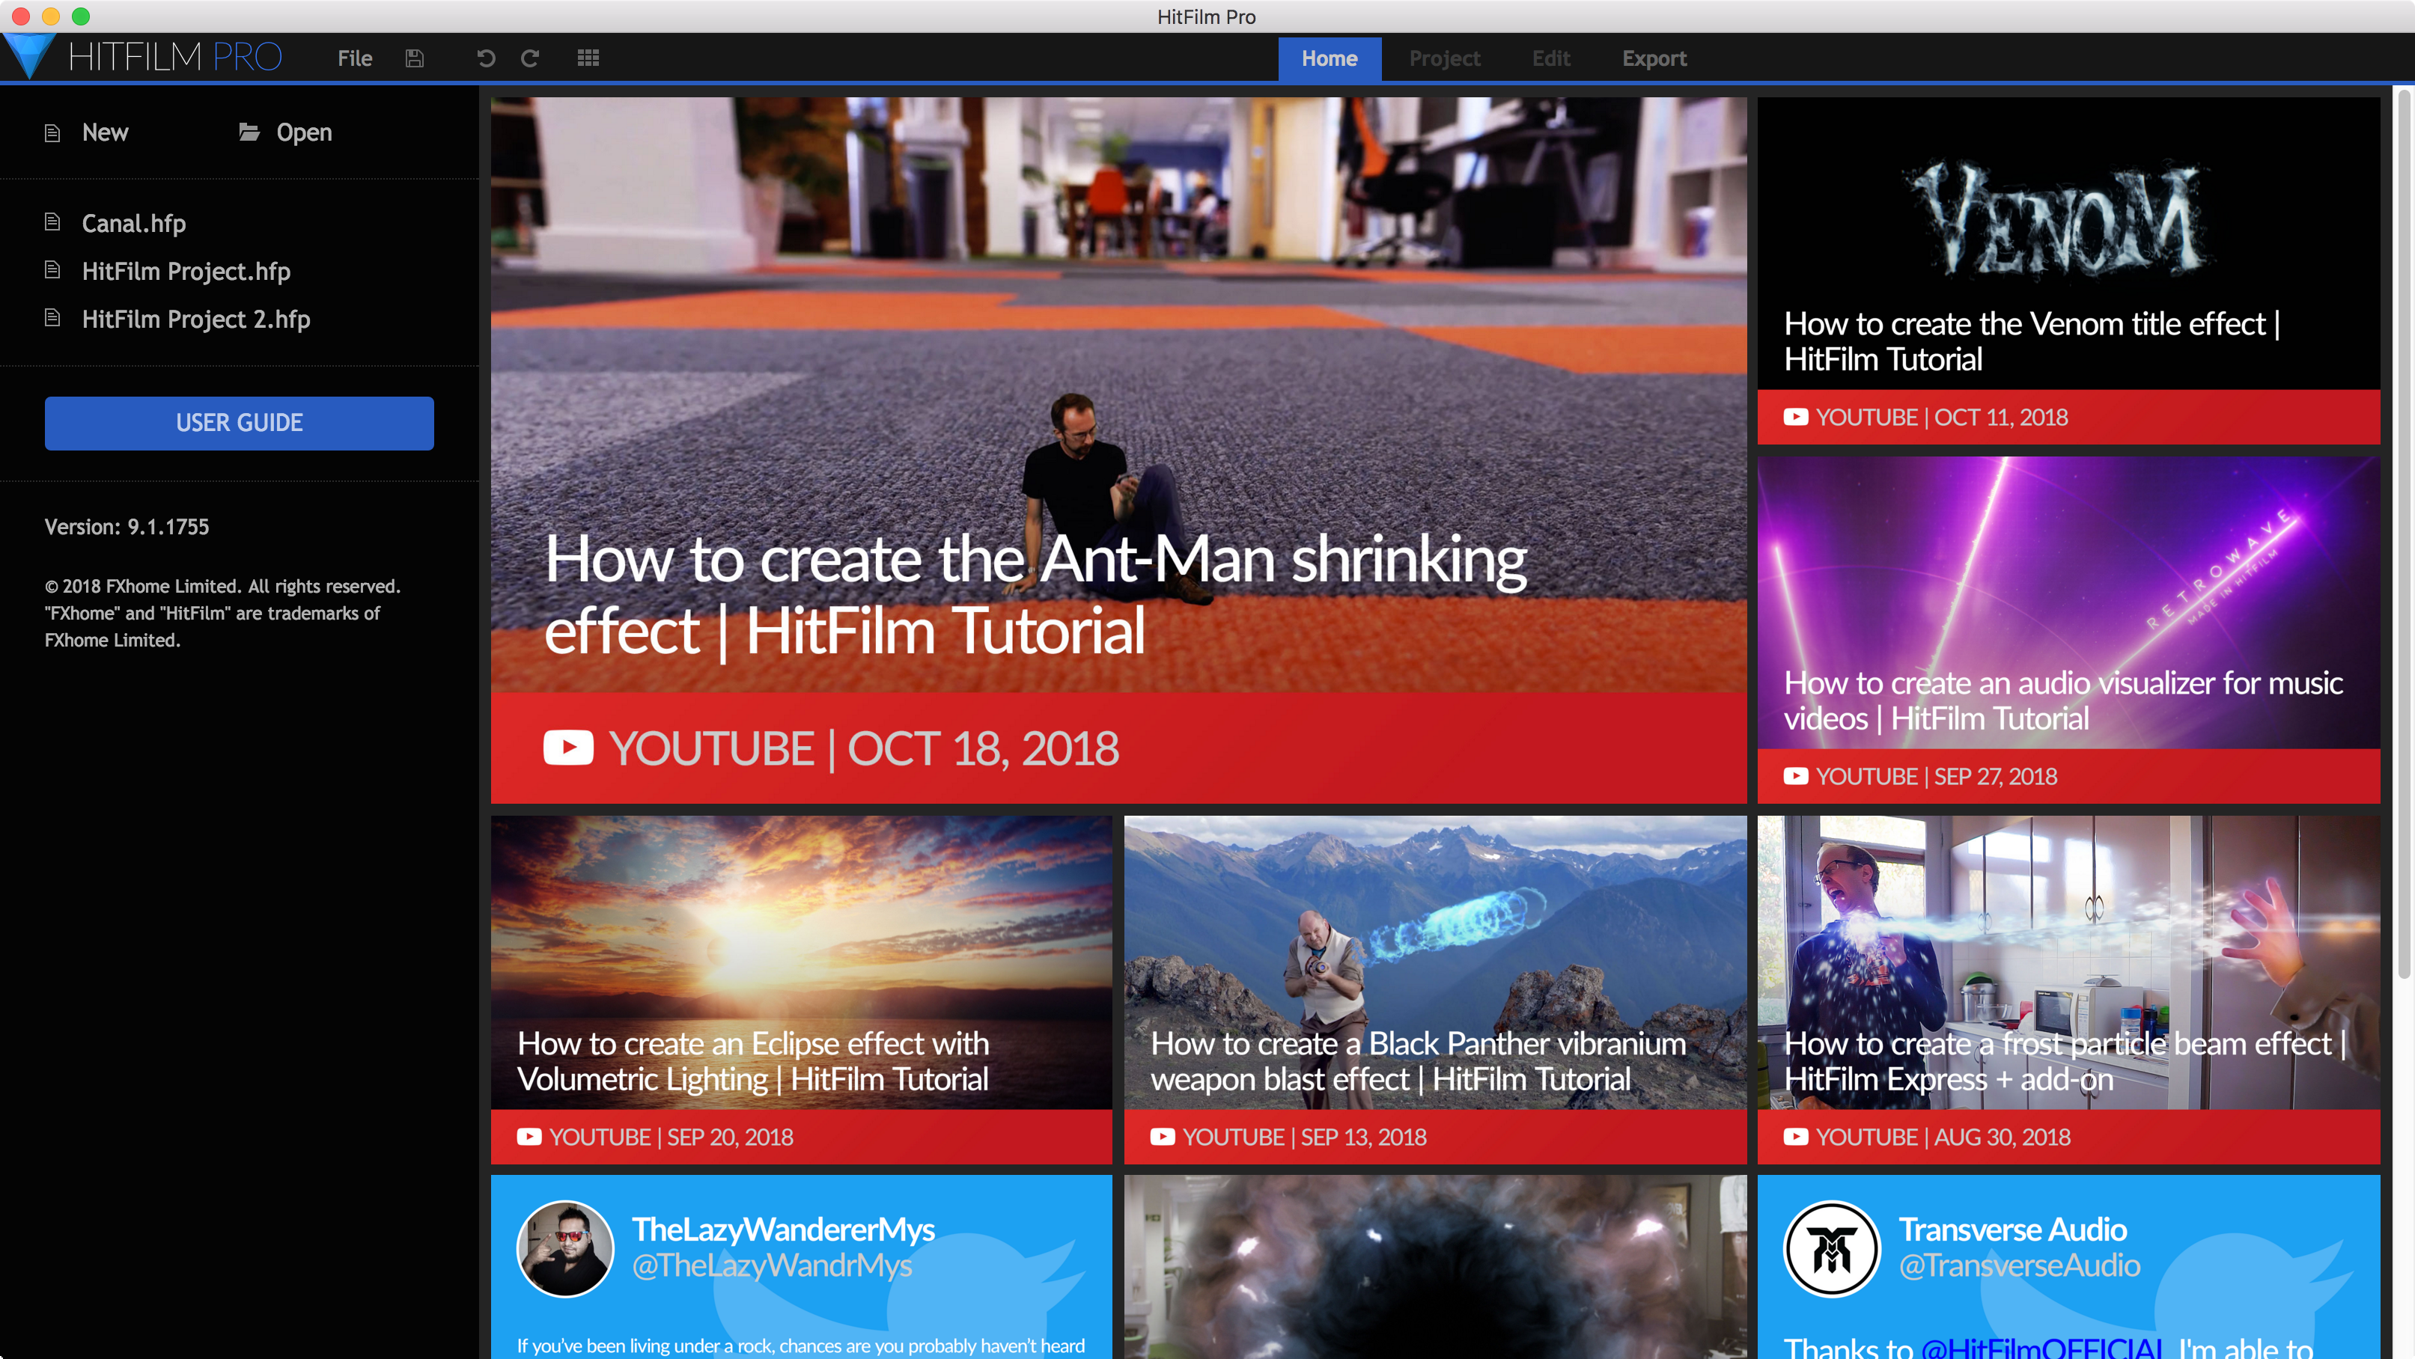Screen dimensions: 2415x1359
Task: Select the Edit tab
Action: coord(1551,56)
